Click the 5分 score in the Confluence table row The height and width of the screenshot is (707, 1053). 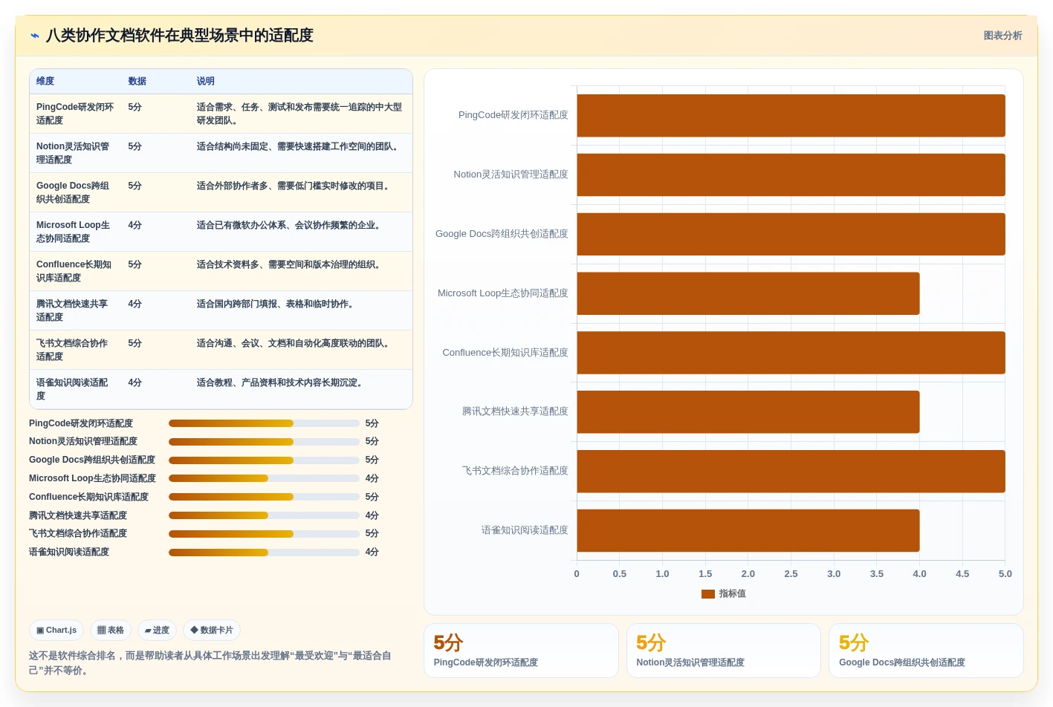click(x=135, y=265)
